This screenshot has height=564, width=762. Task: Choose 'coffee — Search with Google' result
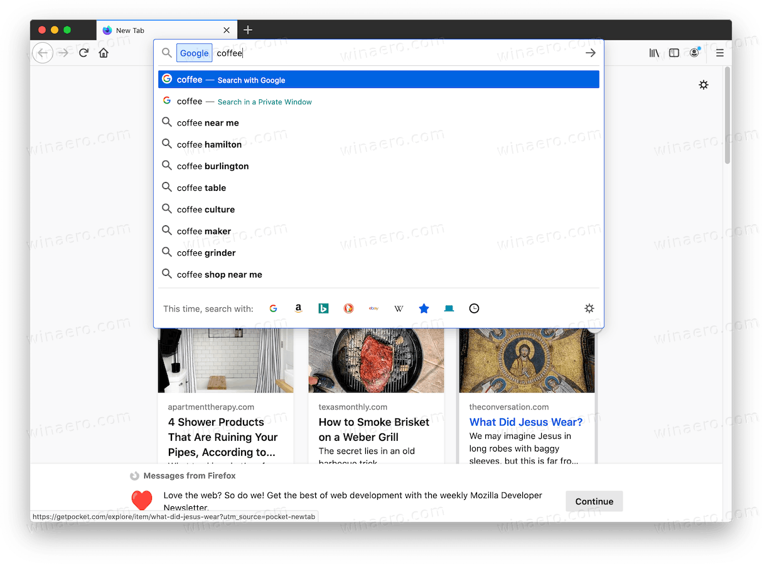(378, 80)
